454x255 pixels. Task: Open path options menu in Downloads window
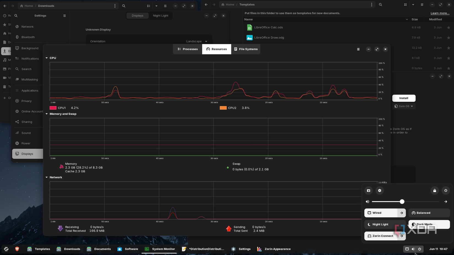(115, 6)
